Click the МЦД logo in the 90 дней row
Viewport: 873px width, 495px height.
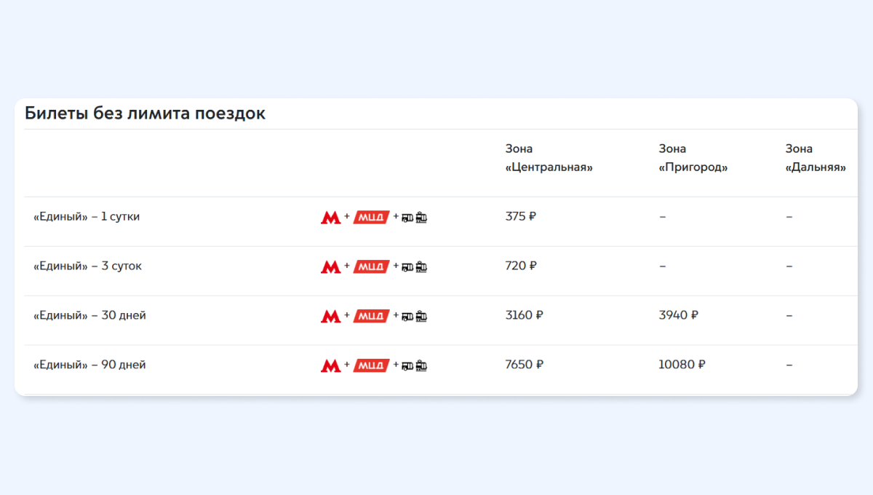[372, 365]
